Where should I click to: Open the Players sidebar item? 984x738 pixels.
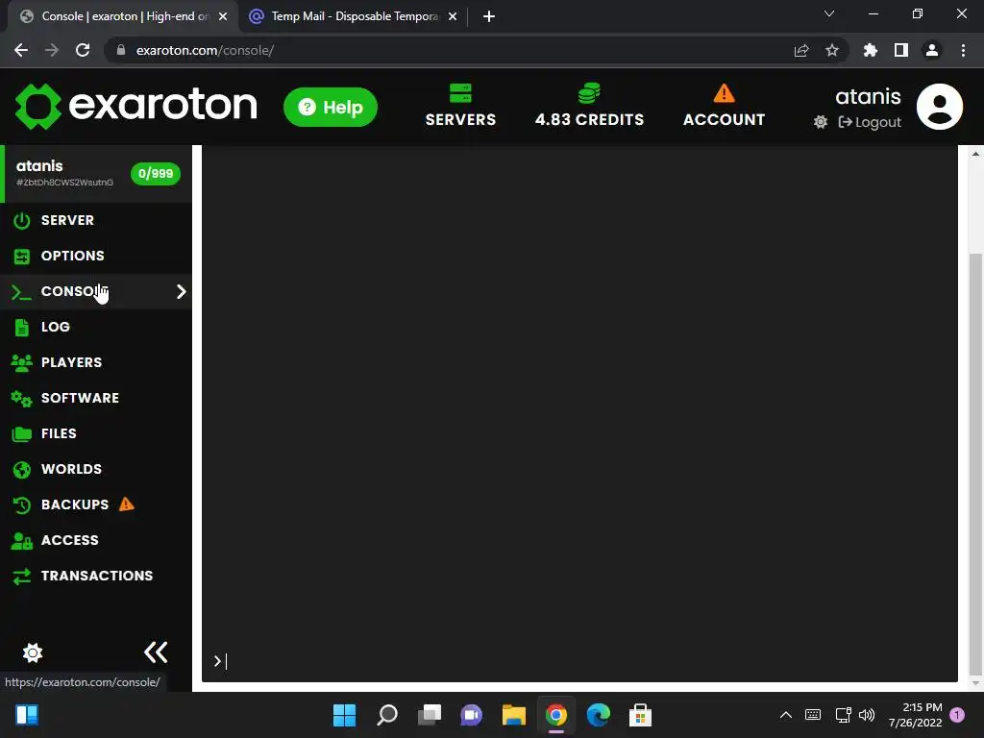96,362
